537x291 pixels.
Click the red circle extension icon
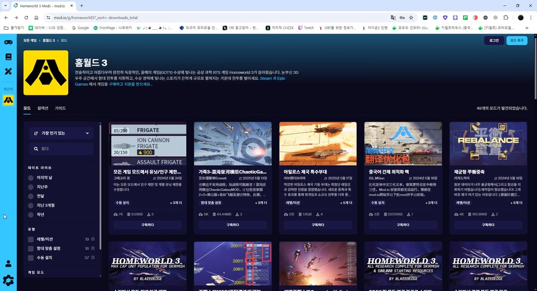pyautogui.click(x=476, y=17)
